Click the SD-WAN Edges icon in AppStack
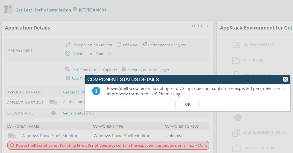 coord(236,45)
